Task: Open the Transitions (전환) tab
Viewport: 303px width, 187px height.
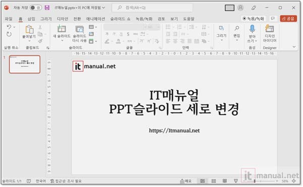Action: (77, 19)
